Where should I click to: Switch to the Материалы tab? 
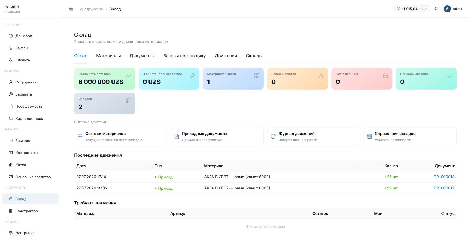[108, 56]
